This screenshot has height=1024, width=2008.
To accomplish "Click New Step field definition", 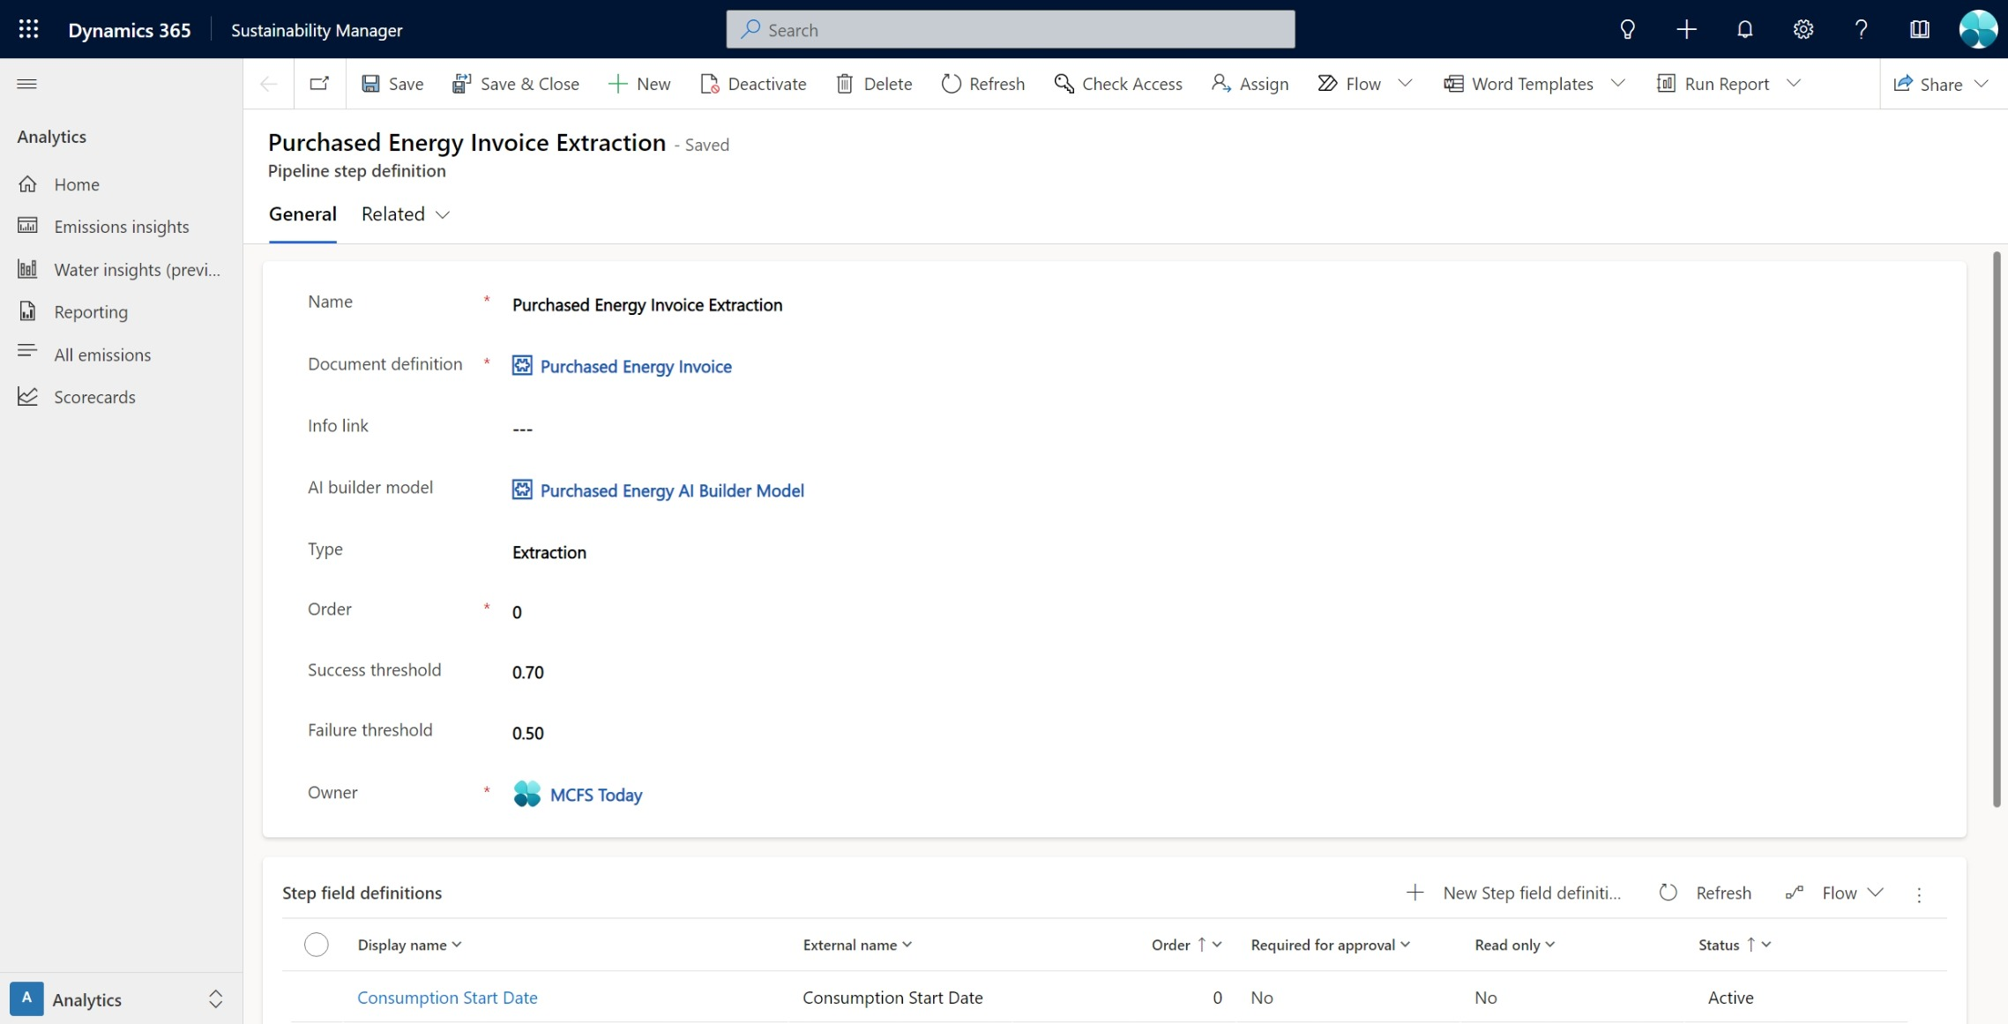I will 1513,893.
